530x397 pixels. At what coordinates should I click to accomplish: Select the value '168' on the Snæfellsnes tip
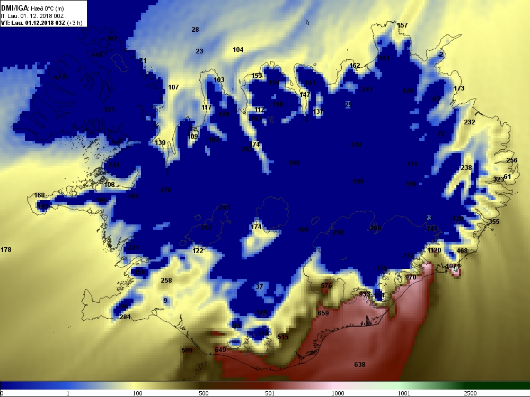tap(39, 195)
